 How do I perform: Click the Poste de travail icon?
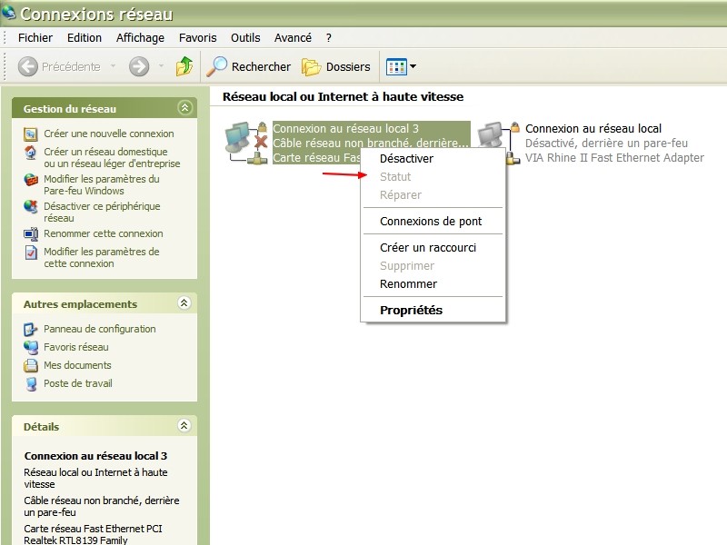tap(31, 383)
